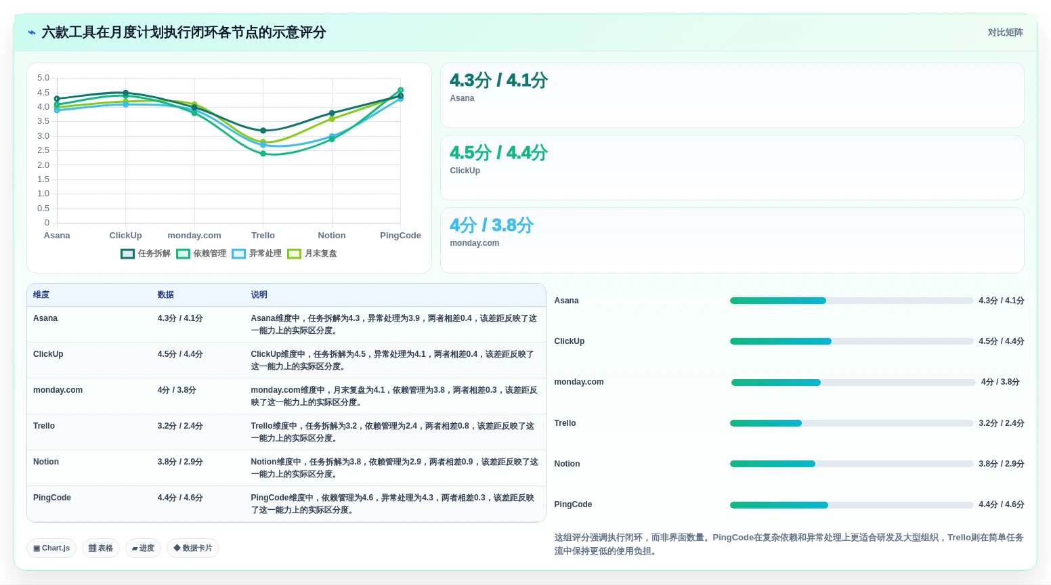Click the 数据卡片 tag chip
The width and height of the screenshot is (1051, 585).
click(193, 548)
